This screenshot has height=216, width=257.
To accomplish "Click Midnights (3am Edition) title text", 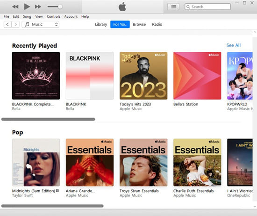I will click(34, 191).
